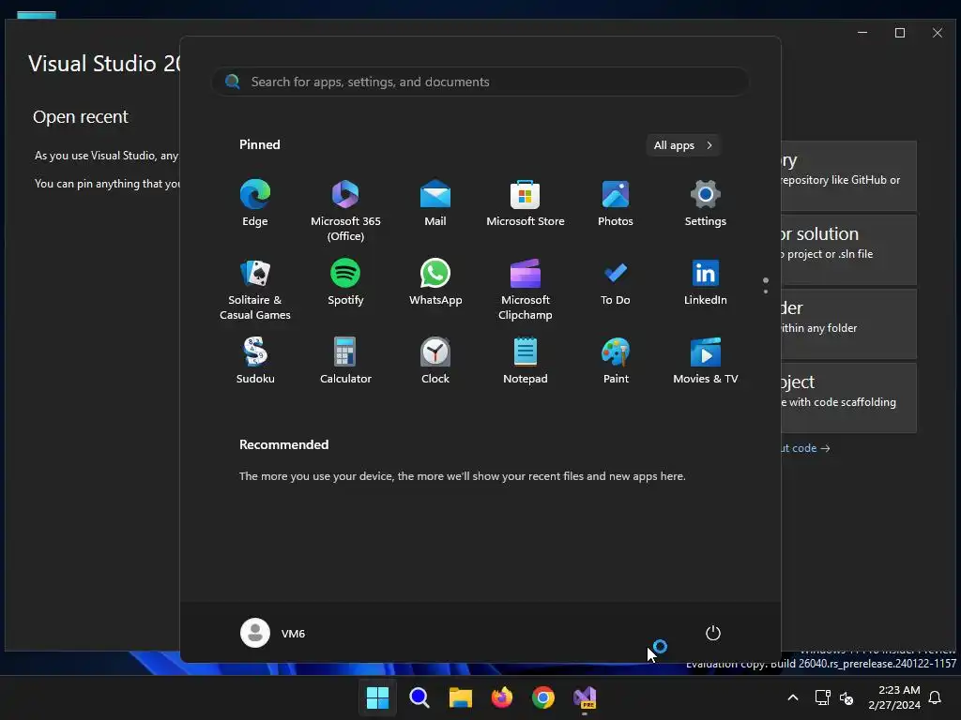The width and height of the screenshot is (961, 720).
Task: Open the Clock app
Action: [x=435, y=361]
